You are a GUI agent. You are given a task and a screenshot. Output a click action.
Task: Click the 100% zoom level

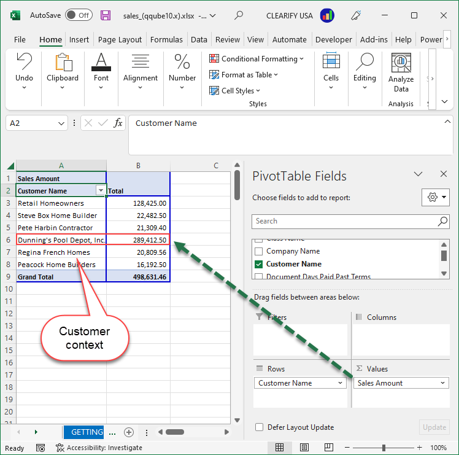(438, 448)
